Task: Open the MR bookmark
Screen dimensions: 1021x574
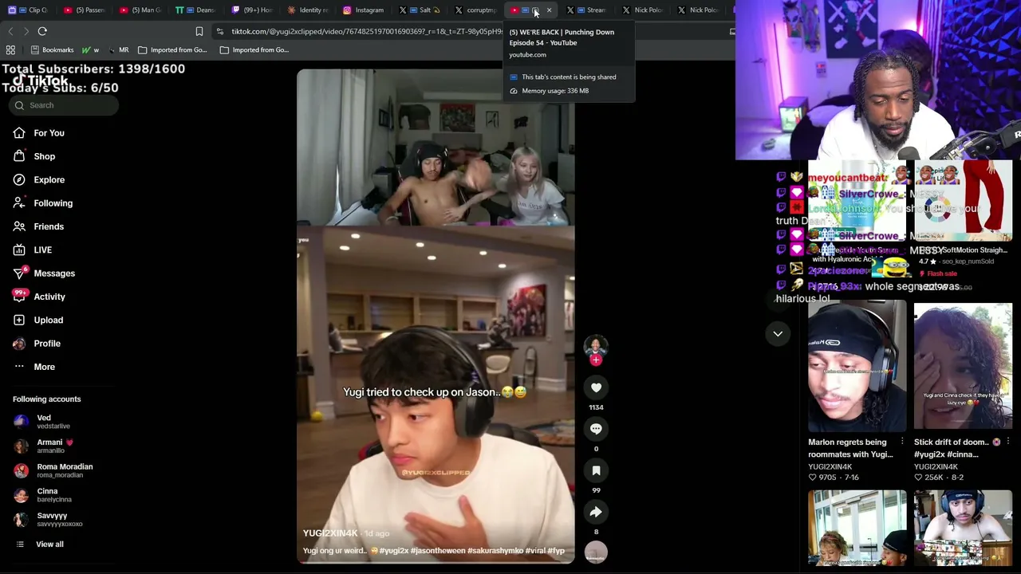Action: click(x=118, y=50)
